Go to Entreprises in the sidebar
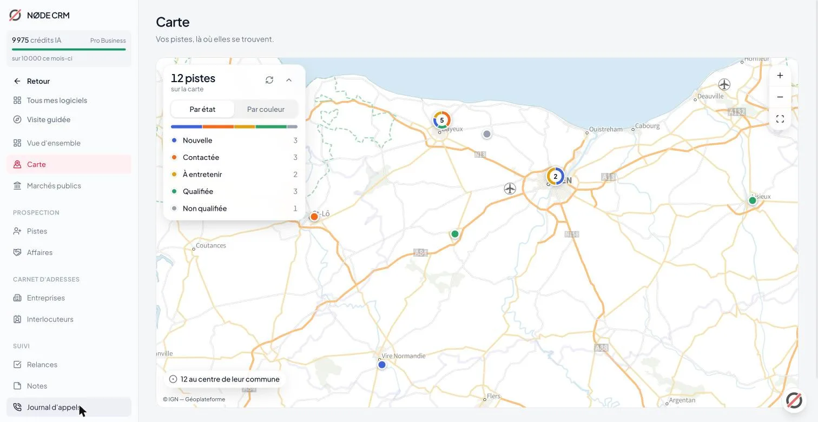 (x=69, y=298)
